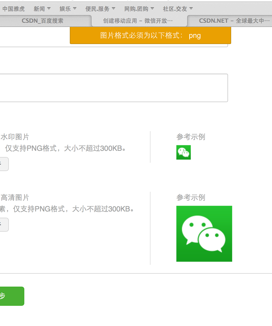Expand the 娱乐 bookmark folder

pos(68,9)
